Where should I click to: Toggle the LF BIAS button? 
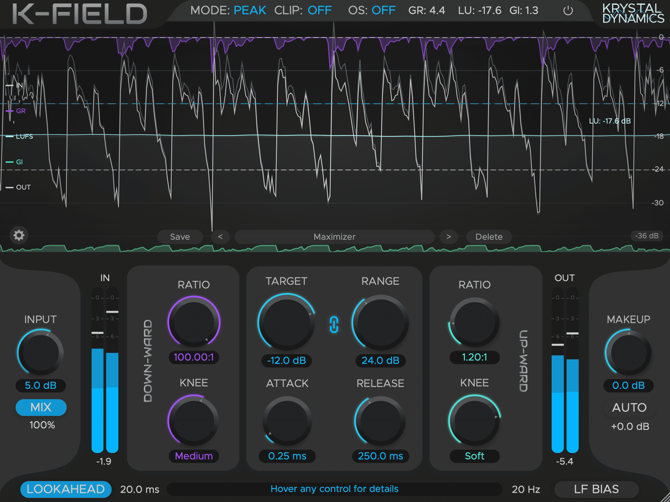(x=596, y=489)
